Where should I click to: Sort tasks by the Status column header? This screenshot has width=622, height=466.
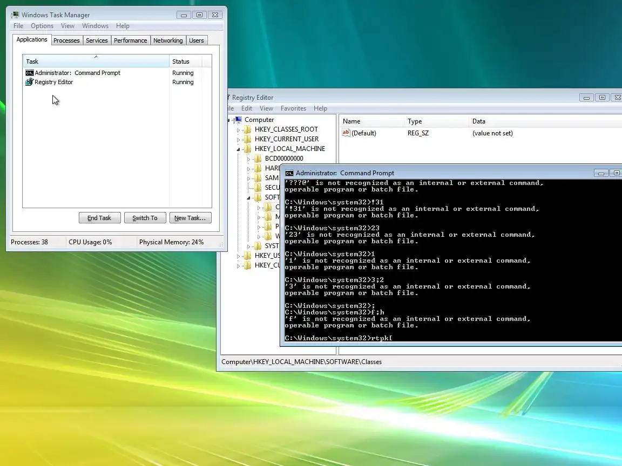[186, 61]
